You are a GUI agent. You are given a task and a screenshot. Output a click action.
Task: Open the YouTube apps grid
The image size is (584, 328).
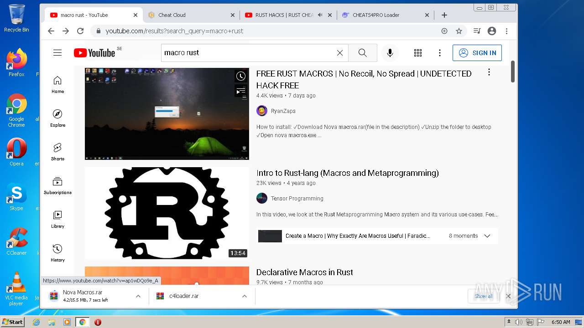tap(418, 53)
